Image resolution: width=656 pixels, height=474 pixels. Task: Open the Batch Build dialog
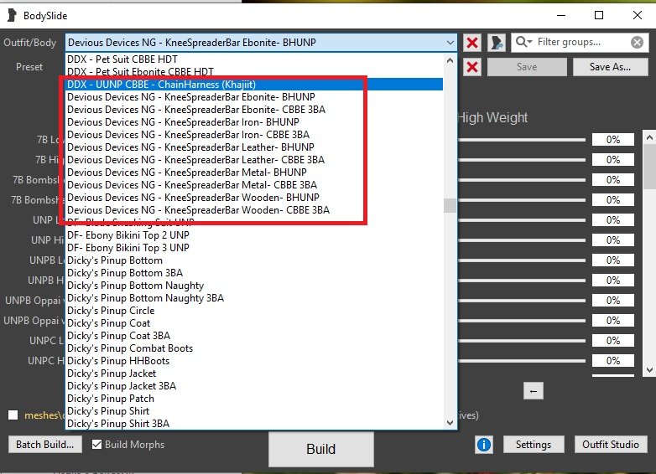pos(45,445)
